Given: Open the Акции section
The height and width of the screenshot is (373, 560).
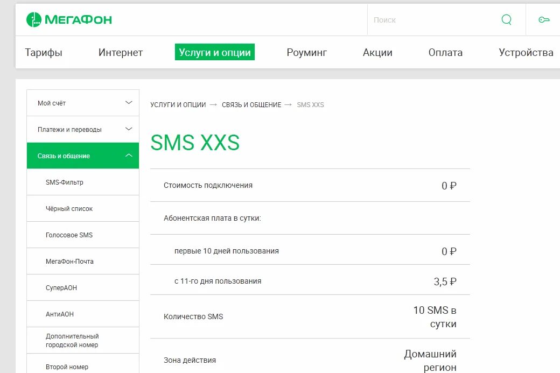Looking at the screenshot, I should pos(377,52).
